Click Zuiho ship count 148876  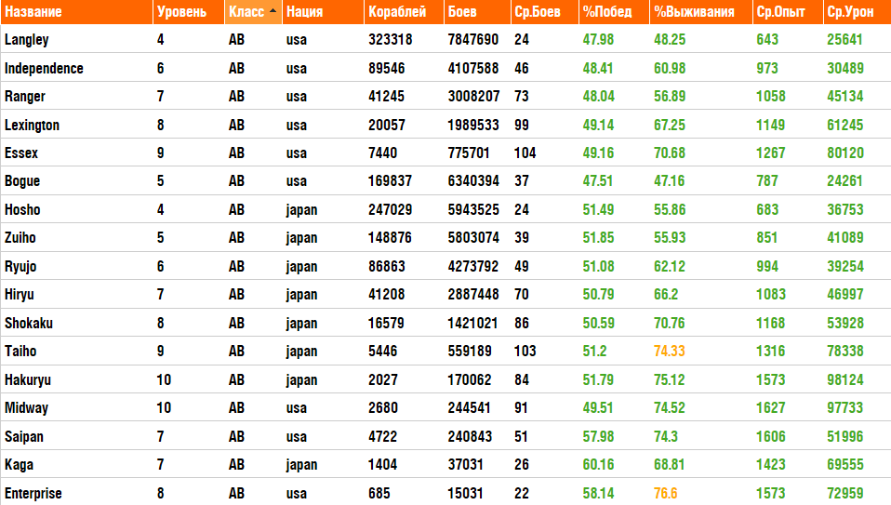pyautogui.click(x=390, y=237)
